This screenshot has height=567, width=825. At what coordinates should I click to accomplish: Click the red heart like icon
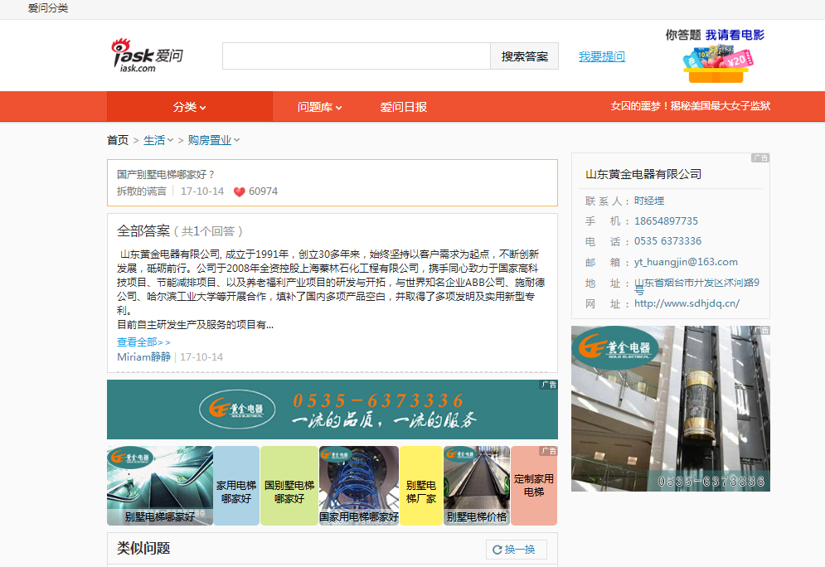tap(239, 192)
